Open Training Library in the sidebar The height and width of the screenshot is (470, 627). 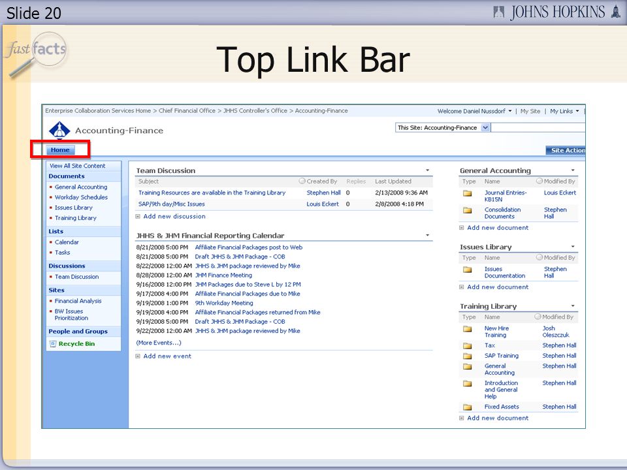point(76,218)
